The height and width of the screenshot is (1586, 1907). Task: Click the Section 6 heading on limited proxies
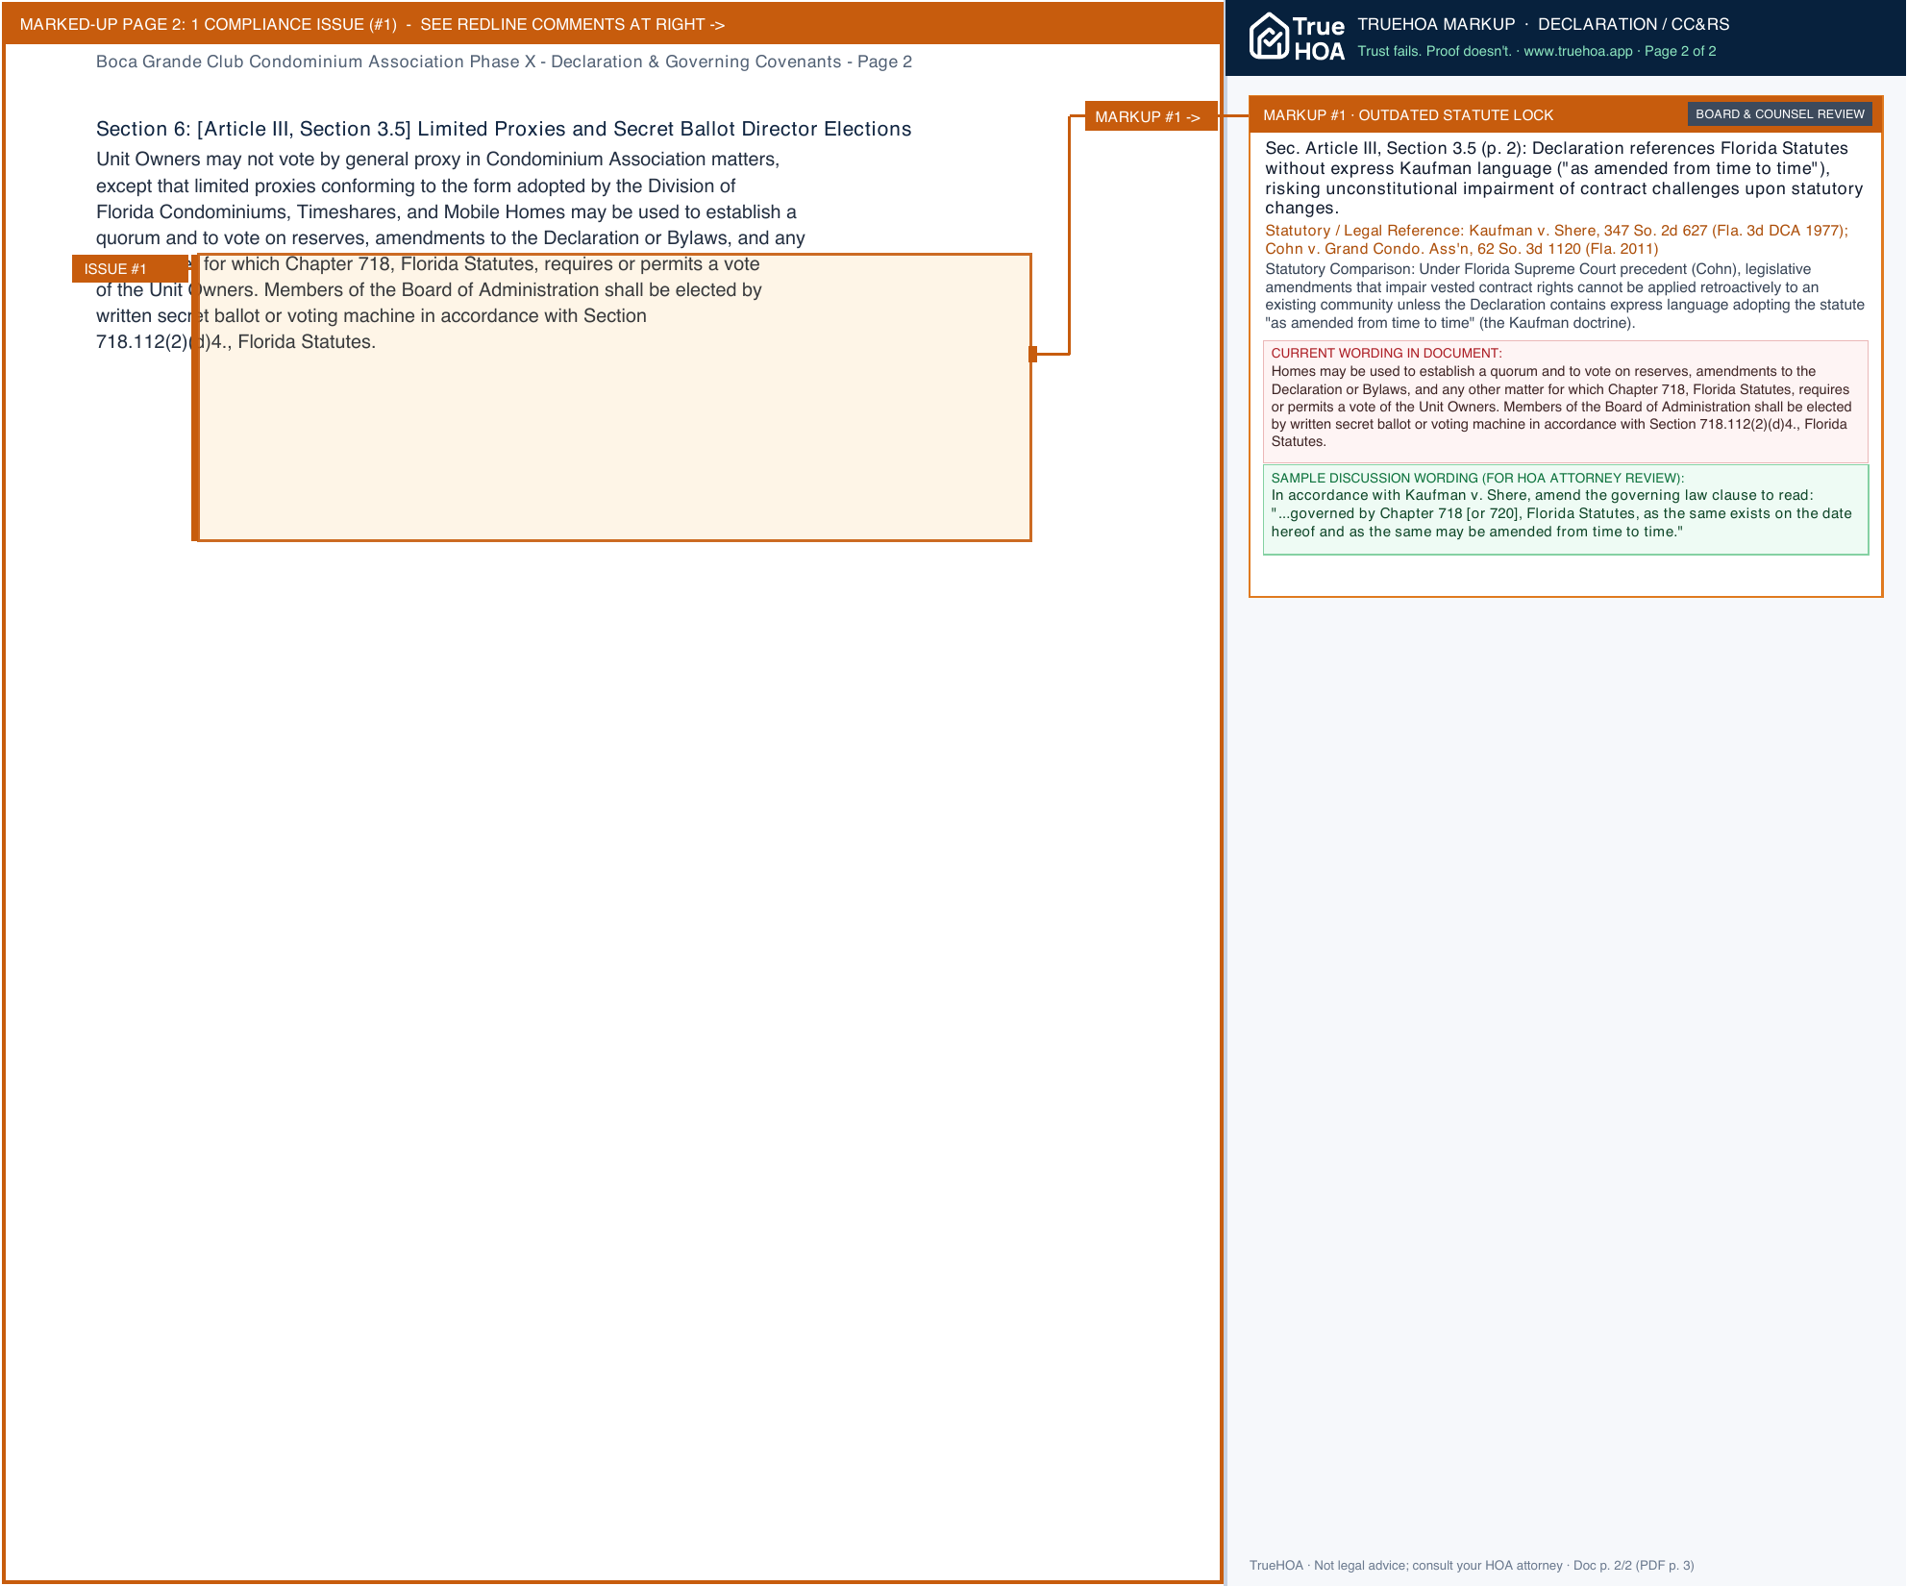[504, 130]
